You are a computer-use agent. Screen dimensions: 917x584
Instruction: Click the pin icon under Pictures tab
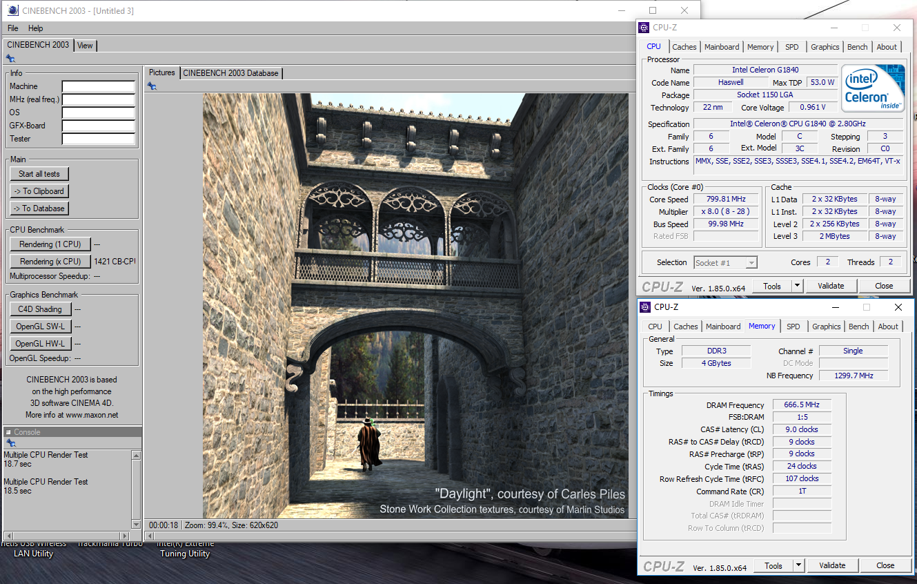152,86
